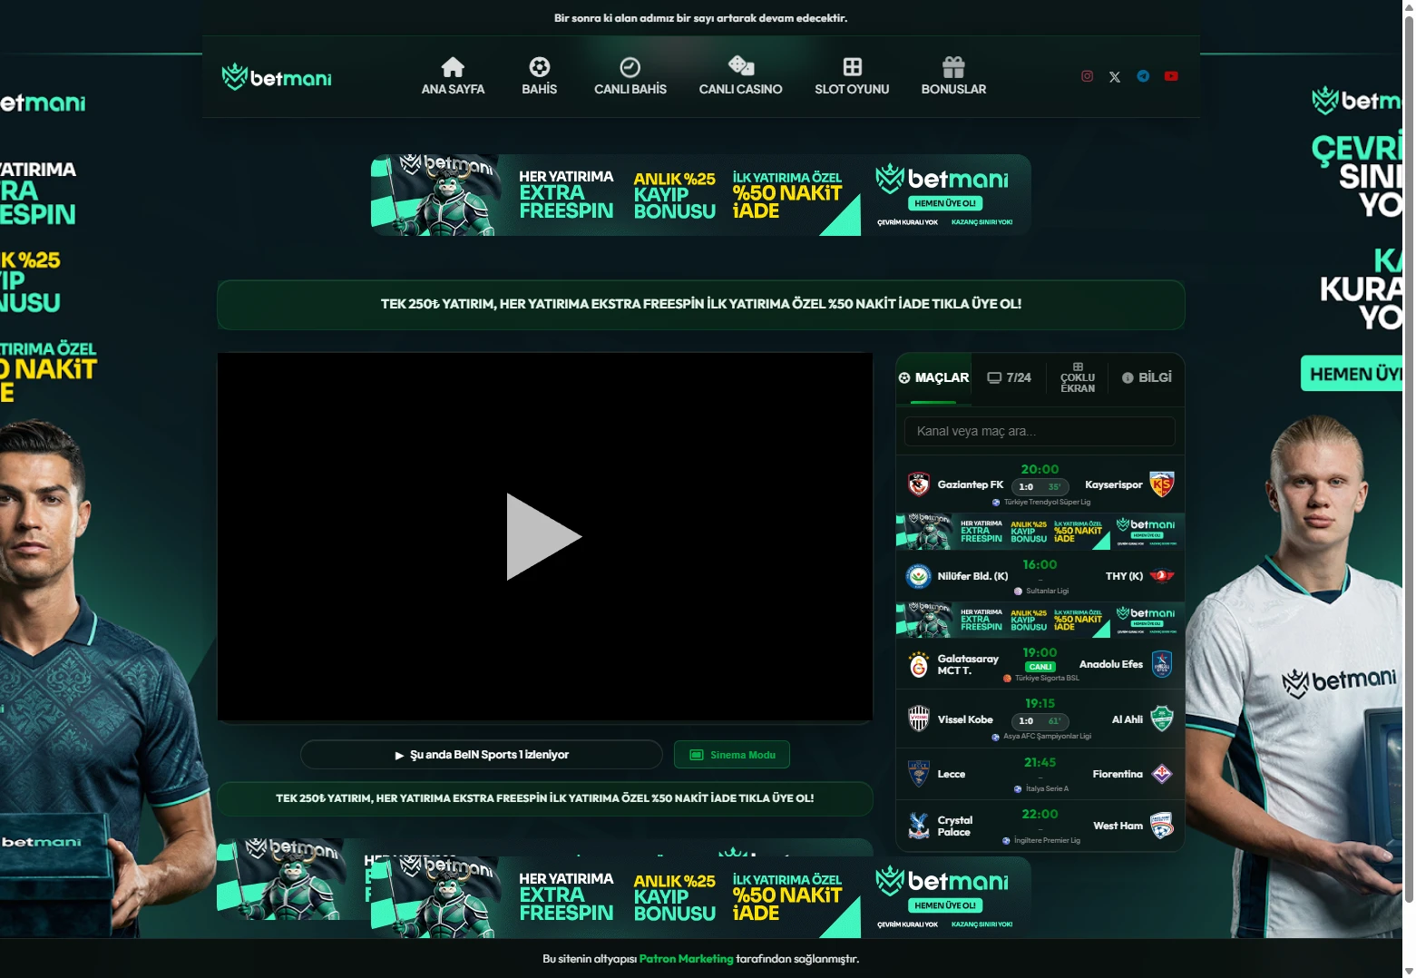This screenshot has height=978, width=1416.
Task: Click the CANLI badge on the Galatasaray match
Action: 1040,667
